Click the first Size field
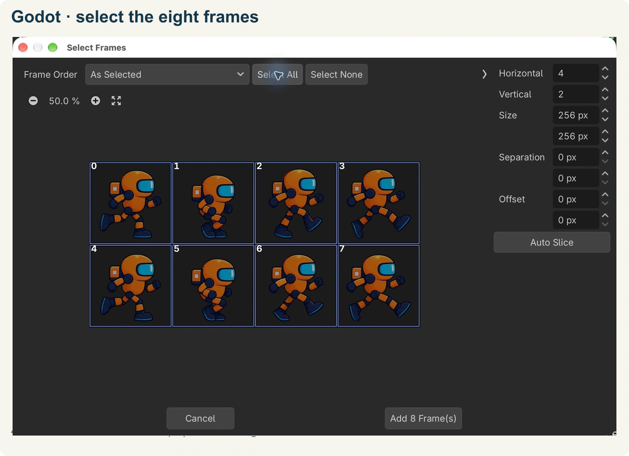The image size is (629, 456). coord(576,115)
